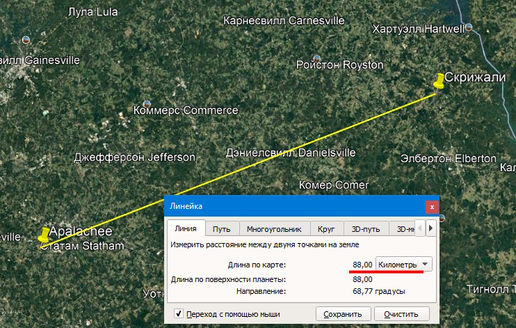Click the Gainesville area city marker icon
This screenshot has width=516, height=328.
click(x=26, y=40)
